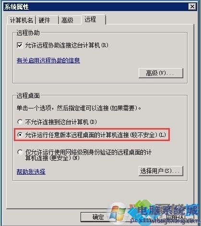Choose radio 不允许连接到这台计算机
The width and height of the screenshot is (201, 226).
click(20, 122)
